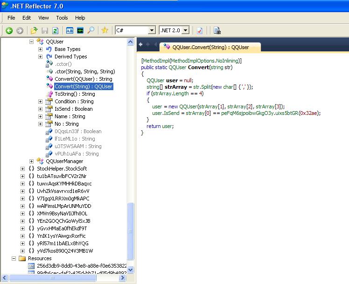Click the Bookmarks star icon
Viewport: 349px width, 284px height.
point(105,30)
